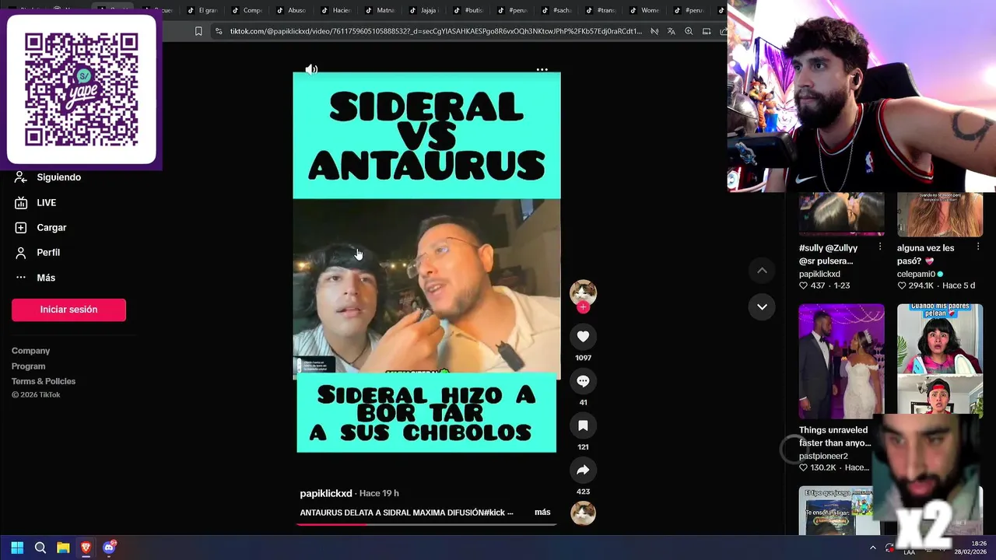
Task: Open the 'alguna vez les pasó?' thumbnail
Action: (940, 213)
